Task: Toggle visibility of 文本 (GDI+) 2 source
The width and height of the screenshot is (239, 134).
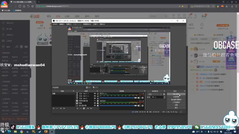Action: coord(95,96)
